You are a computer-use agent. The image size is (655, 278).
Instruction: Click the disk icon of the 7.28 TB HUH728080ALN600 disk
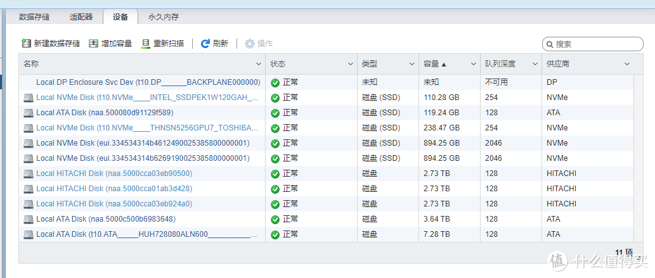click(x=28, y=234)
